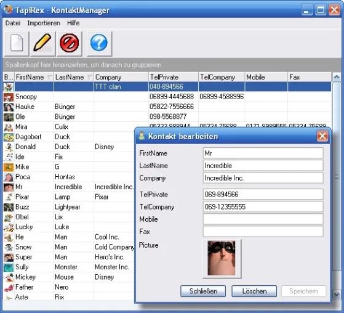Close the Kontakt bearbeiten dialog
Viewport: 344px width, 313px height.
click(x=322, y=136)
